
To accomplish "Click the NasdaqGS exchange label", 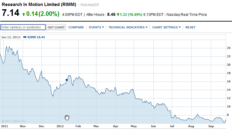I will point(90,5).
